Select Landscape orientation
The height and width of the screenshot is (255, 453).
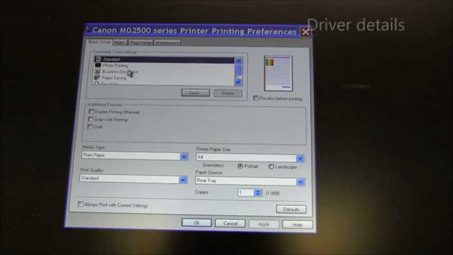[x=271, y=166]
